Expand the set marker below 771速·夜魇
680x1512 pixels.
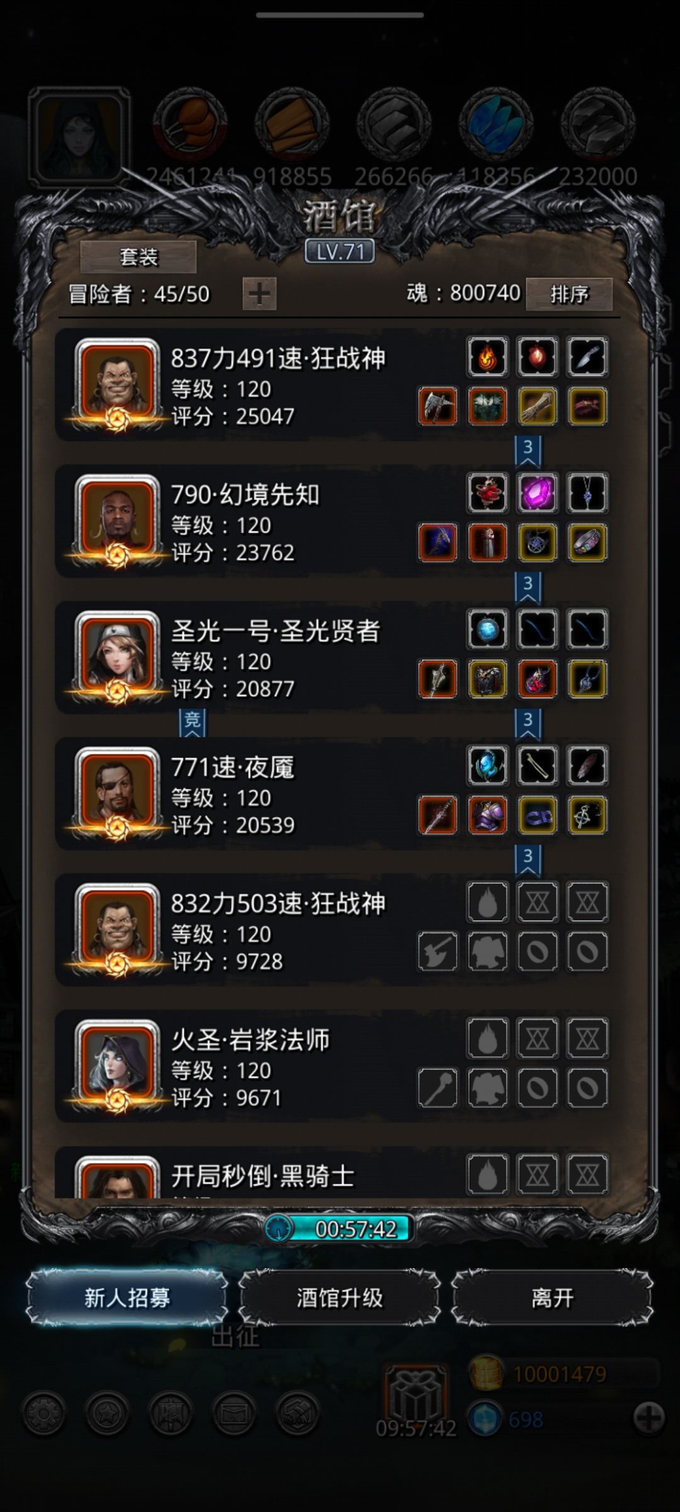click(x=528, y=859)
